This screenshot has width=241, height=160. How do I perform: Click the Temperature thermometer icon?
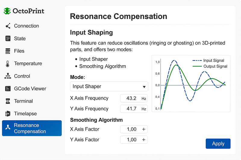click(8, 64)
